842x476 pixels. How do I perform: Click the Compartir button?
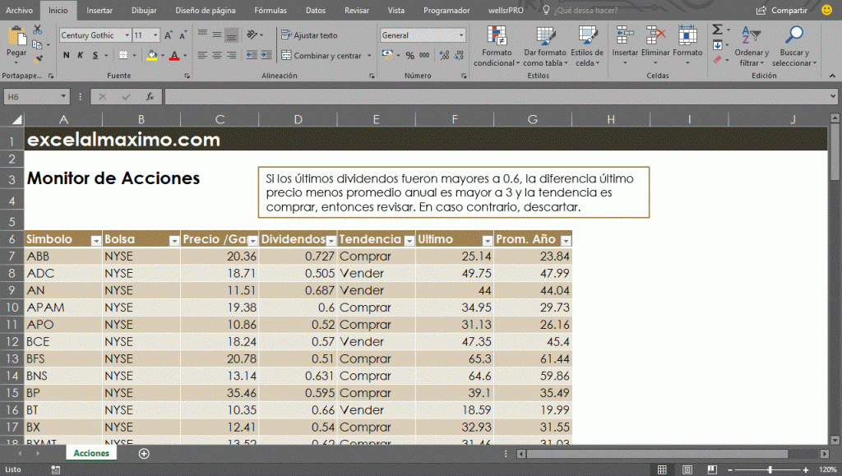click(x=788, y=10)
